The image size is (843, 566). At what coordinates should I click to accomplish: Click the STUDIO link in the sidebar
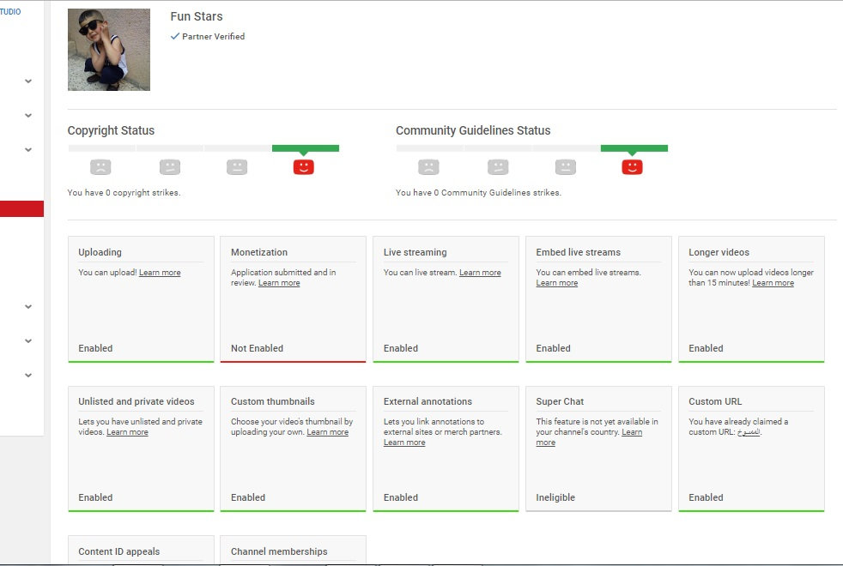pyautogui.click(x=10, y=11)
